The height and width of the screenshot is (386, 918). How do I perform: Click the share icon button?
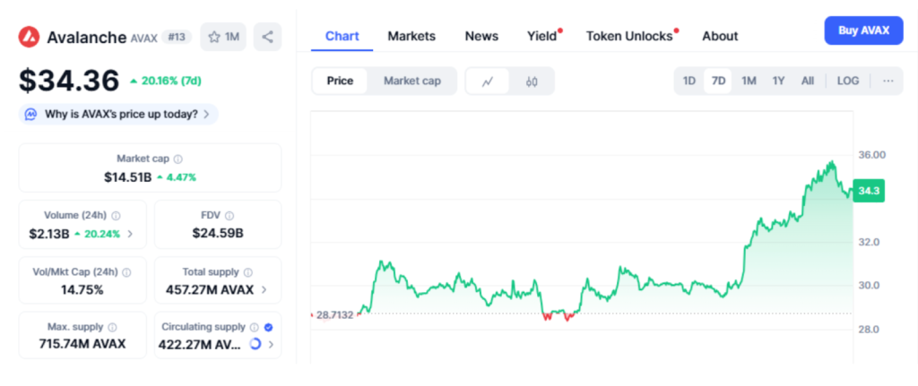pyautogui.click(x=267, y=37)
